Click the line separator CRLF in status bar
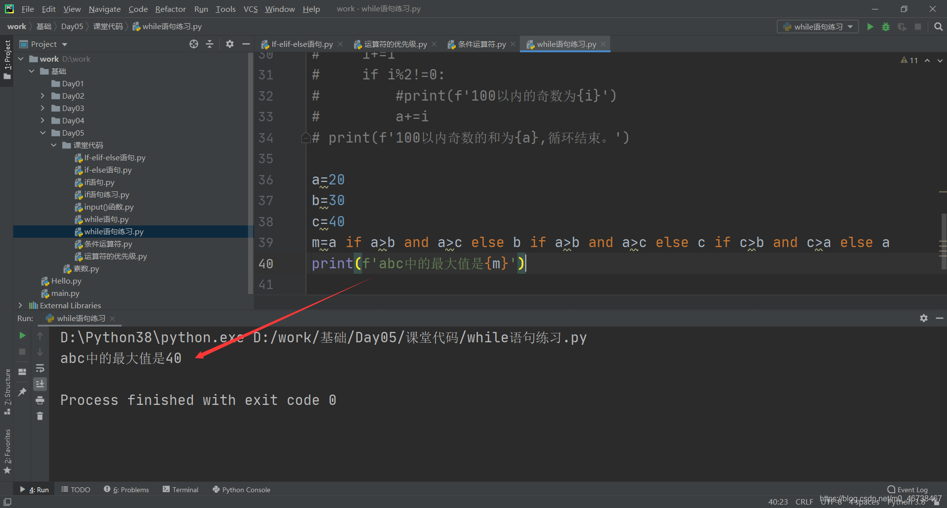This screenshot has width=947, height=508. tap(804, 502)
